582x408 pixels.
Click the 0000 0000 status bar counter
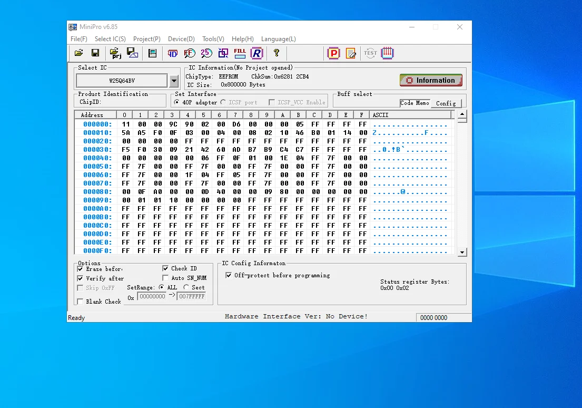tap(433, 318)
